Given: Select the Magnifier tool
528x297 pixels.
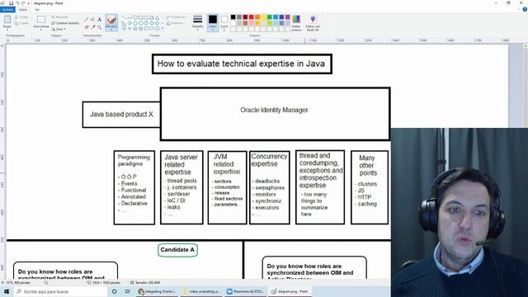Looking at the screenshot, I should (99, 27).
